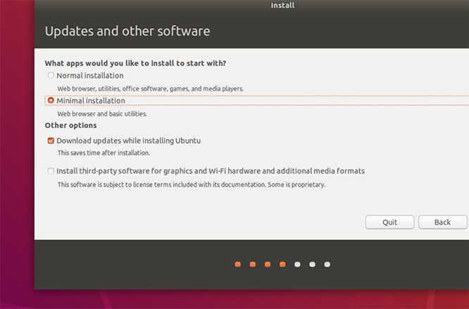
Task: Click the middle white progress dot
Action: click(x=312, y=265)
